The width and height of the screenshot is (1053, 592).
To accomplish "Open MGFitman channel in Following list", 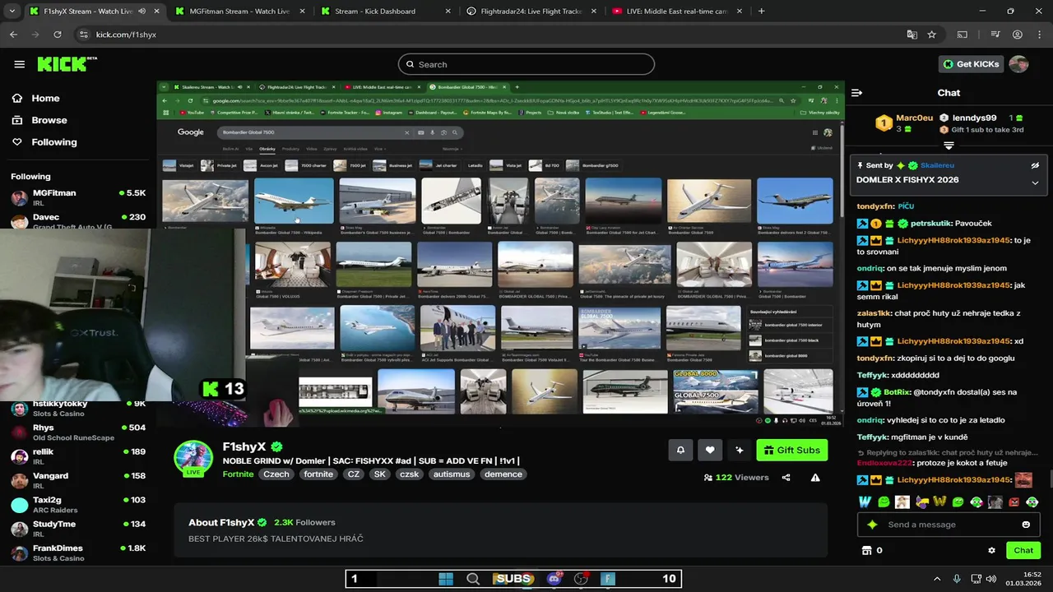I will (78, 198).
